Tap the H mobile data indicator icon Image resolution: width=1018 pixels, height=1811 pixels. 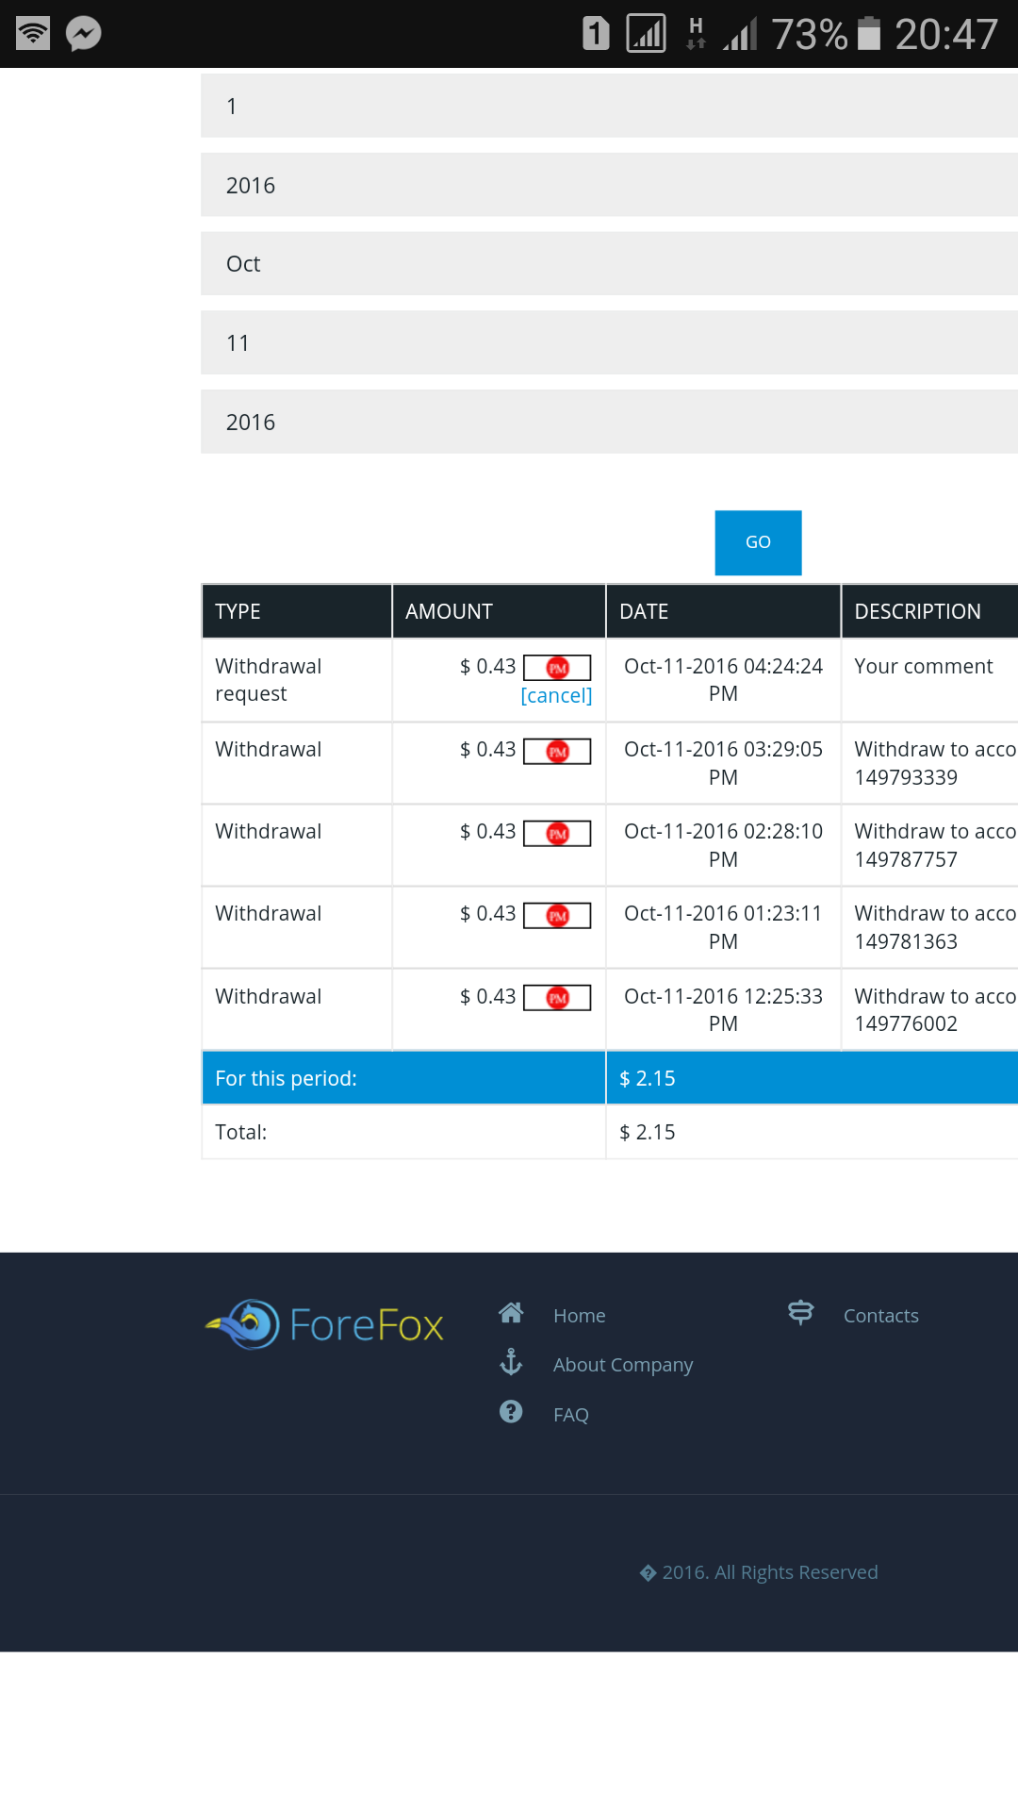pyautogui.click(x=696, y=32)
